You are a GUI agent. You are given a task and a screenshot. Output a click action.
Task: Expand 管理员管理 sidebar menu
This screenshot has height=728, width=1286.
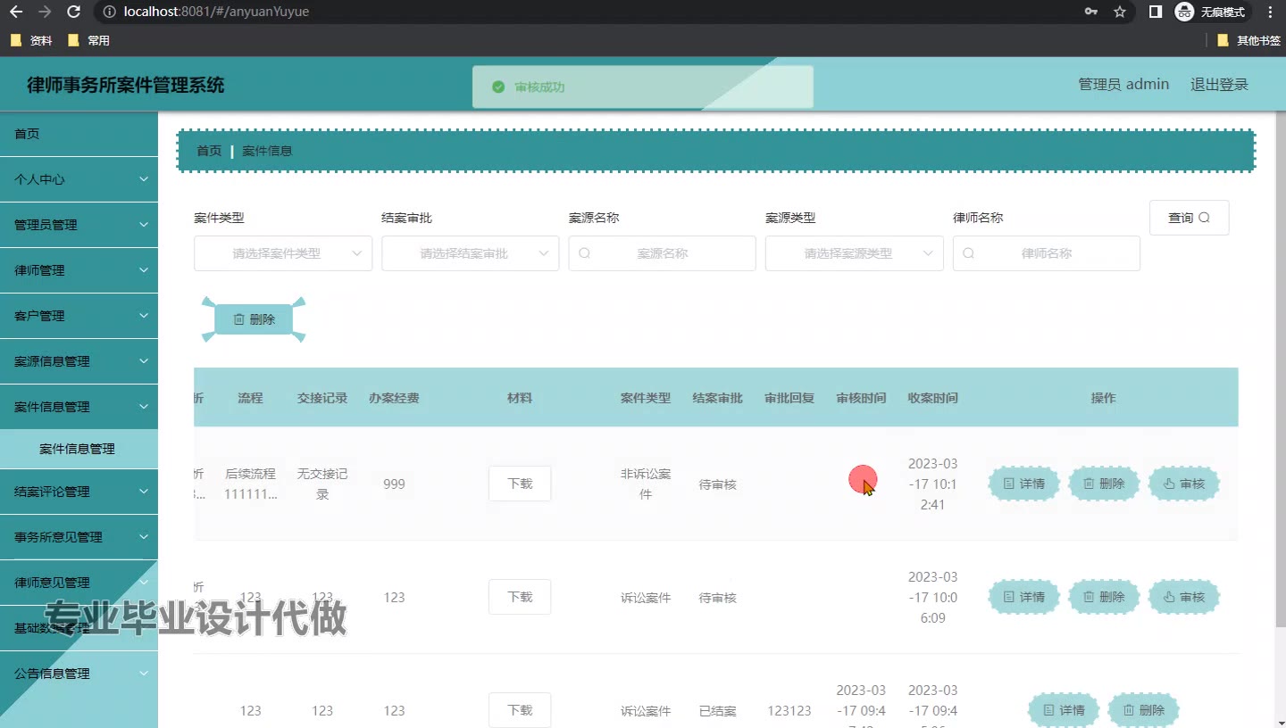click(x=79, y=225)
